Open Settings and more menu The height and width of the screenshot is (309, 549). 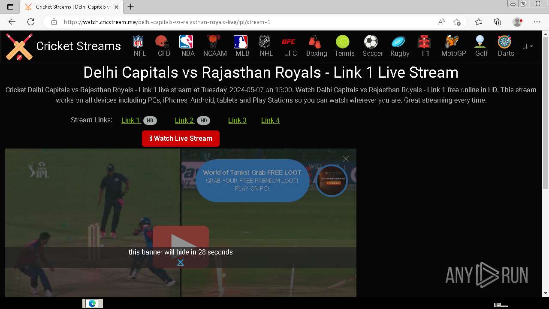537,22
